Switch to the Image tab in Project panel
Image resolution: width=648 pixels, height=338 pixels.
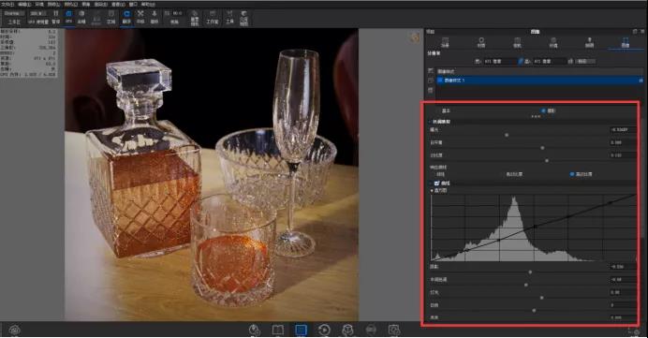click(x=626, y=42)
